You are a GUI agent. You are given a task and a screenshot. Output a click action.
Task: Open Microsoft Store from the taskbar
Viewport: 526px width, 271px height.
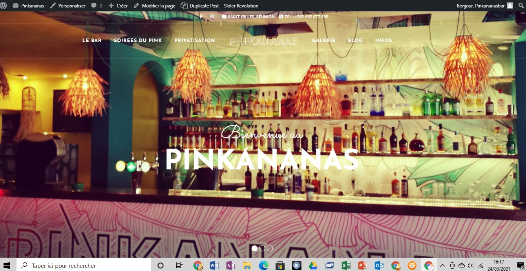coord(280,266)
